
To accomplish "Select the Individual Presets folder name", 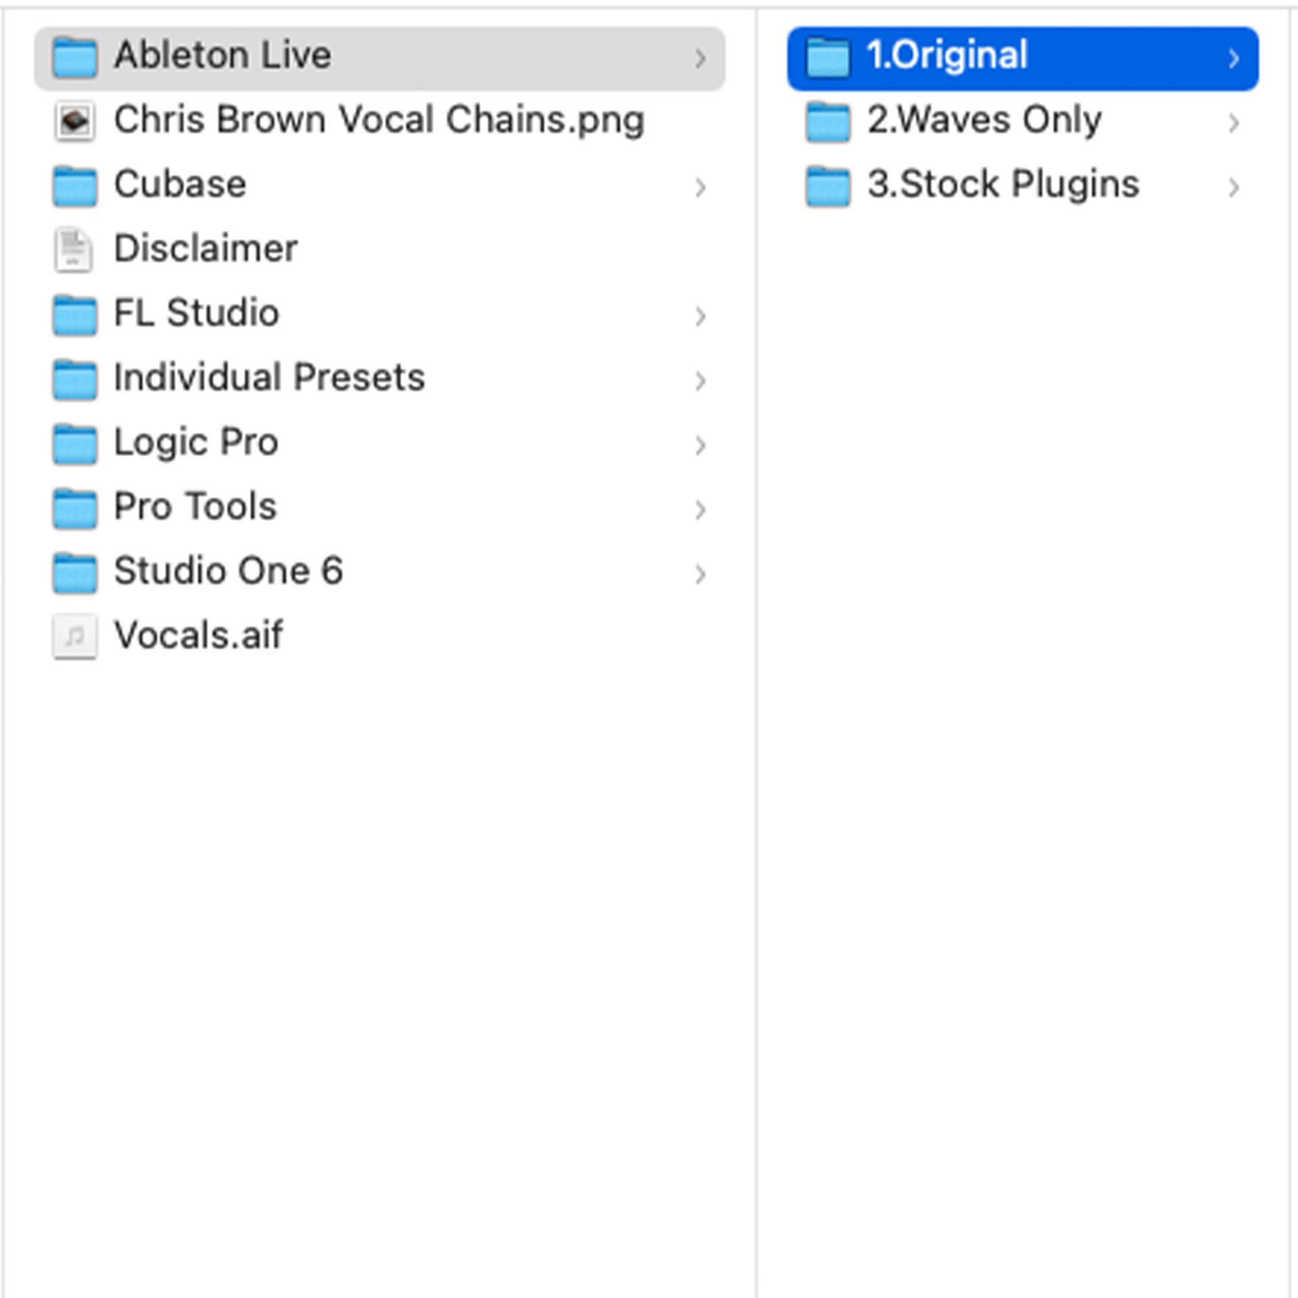I will click(269, 377).
